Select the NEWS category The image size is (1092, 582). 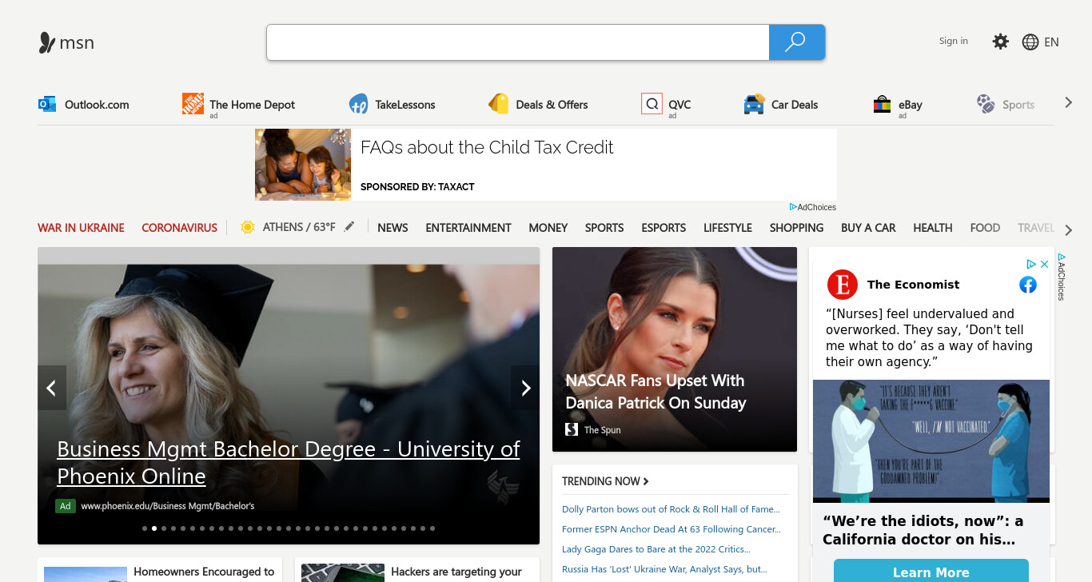click(393, 228)
